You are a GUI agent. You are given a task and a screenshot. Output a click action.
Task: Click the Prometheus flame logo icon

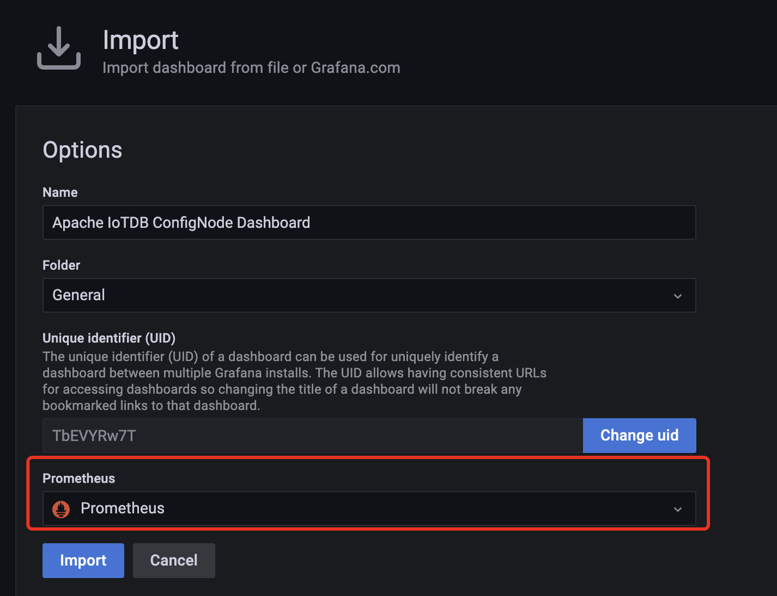pyautogui.click(x=61, y=509)
